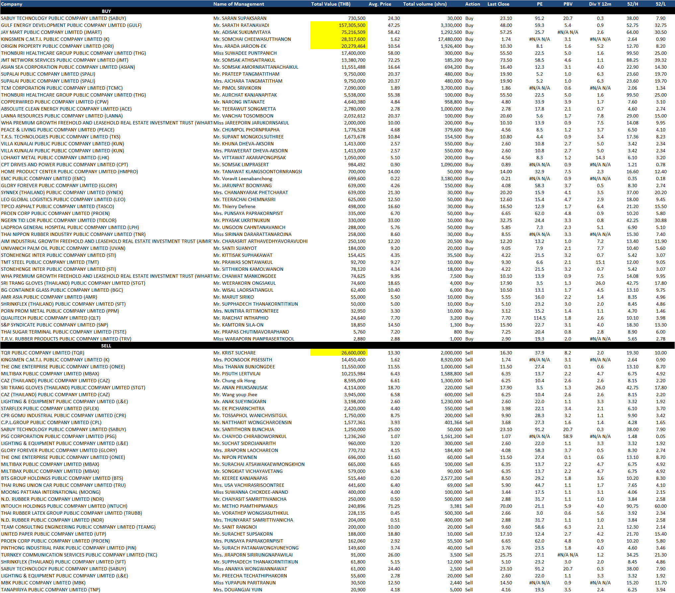The image size is (675, 593).
Task: Click the 52/L column header
Action: [x=660, y=4]
